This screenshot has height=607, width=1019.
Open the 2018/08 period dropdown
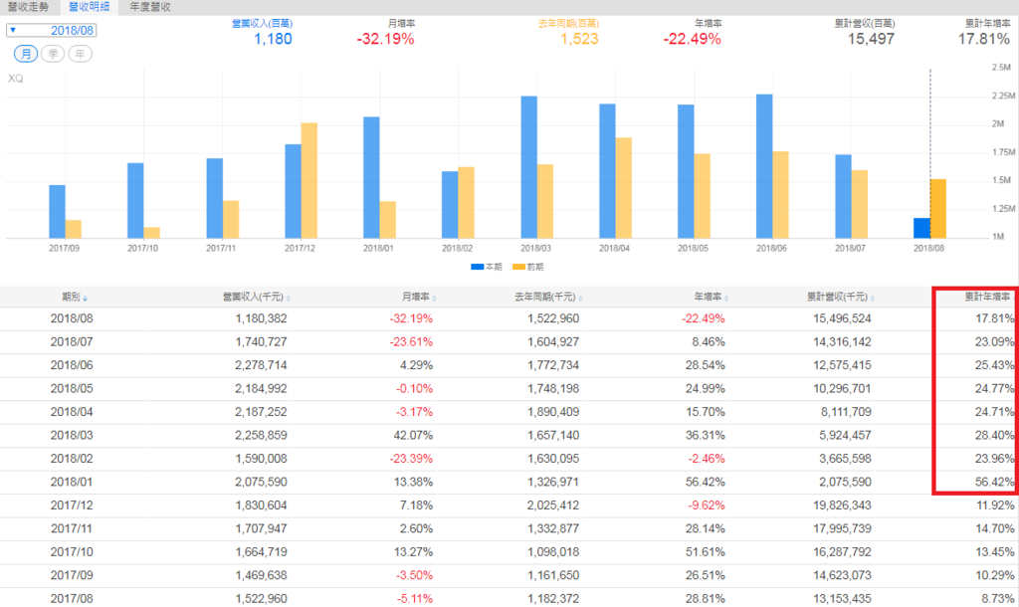point(52,31)
